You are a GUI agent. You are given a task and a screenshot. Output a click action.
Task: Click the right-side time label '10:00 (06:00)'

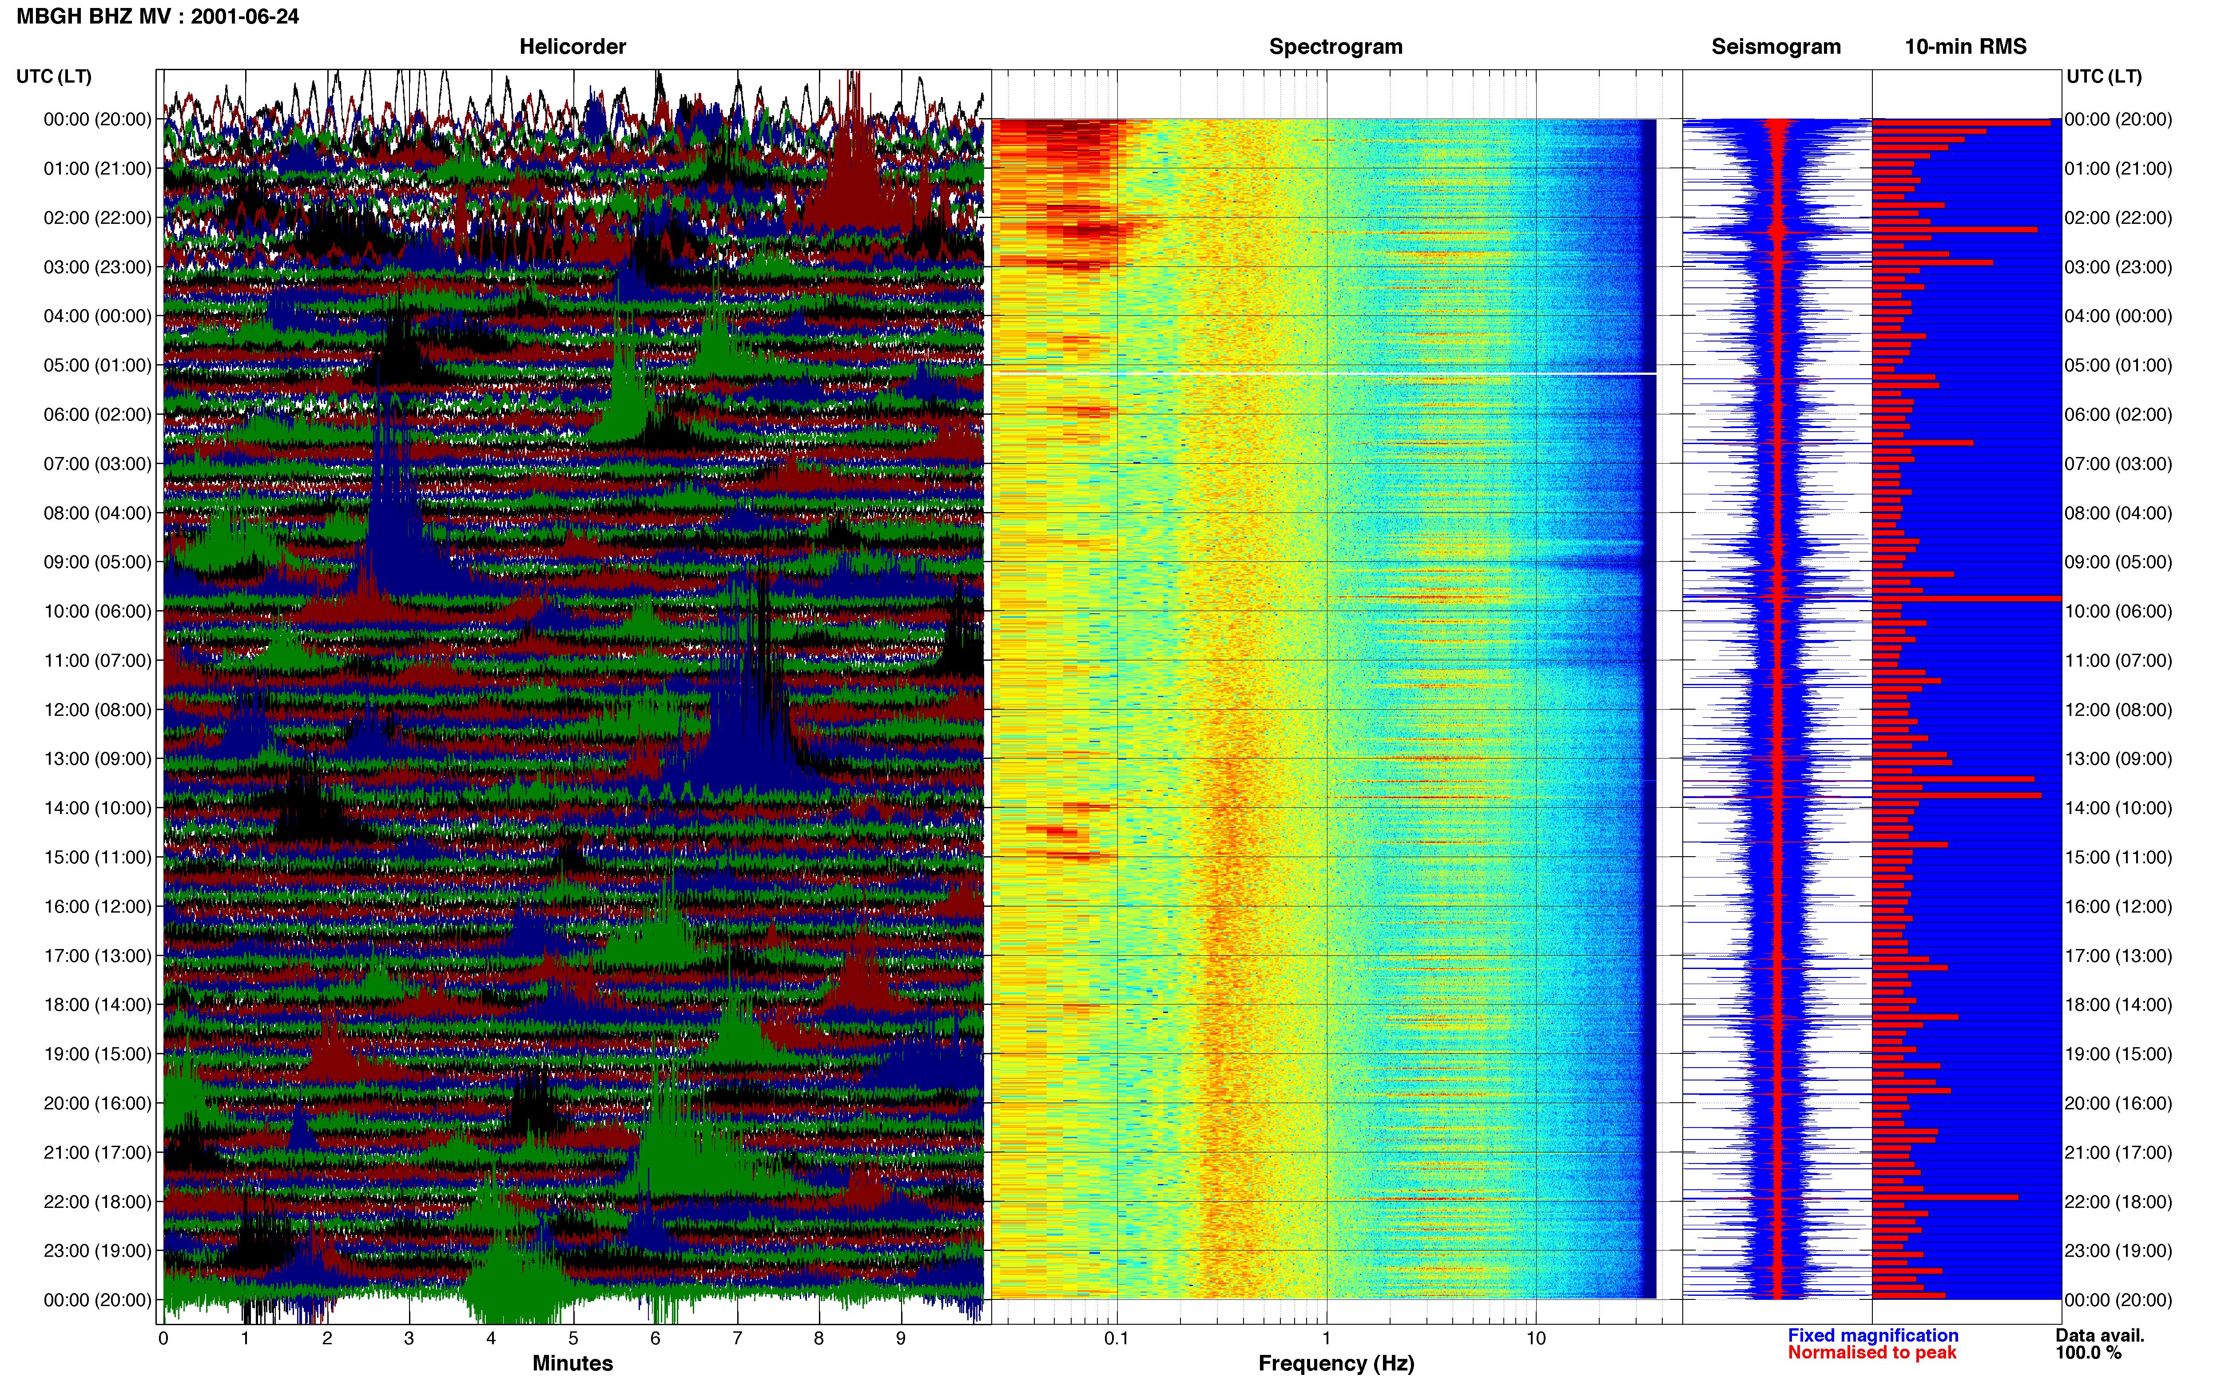point(2118,611)
